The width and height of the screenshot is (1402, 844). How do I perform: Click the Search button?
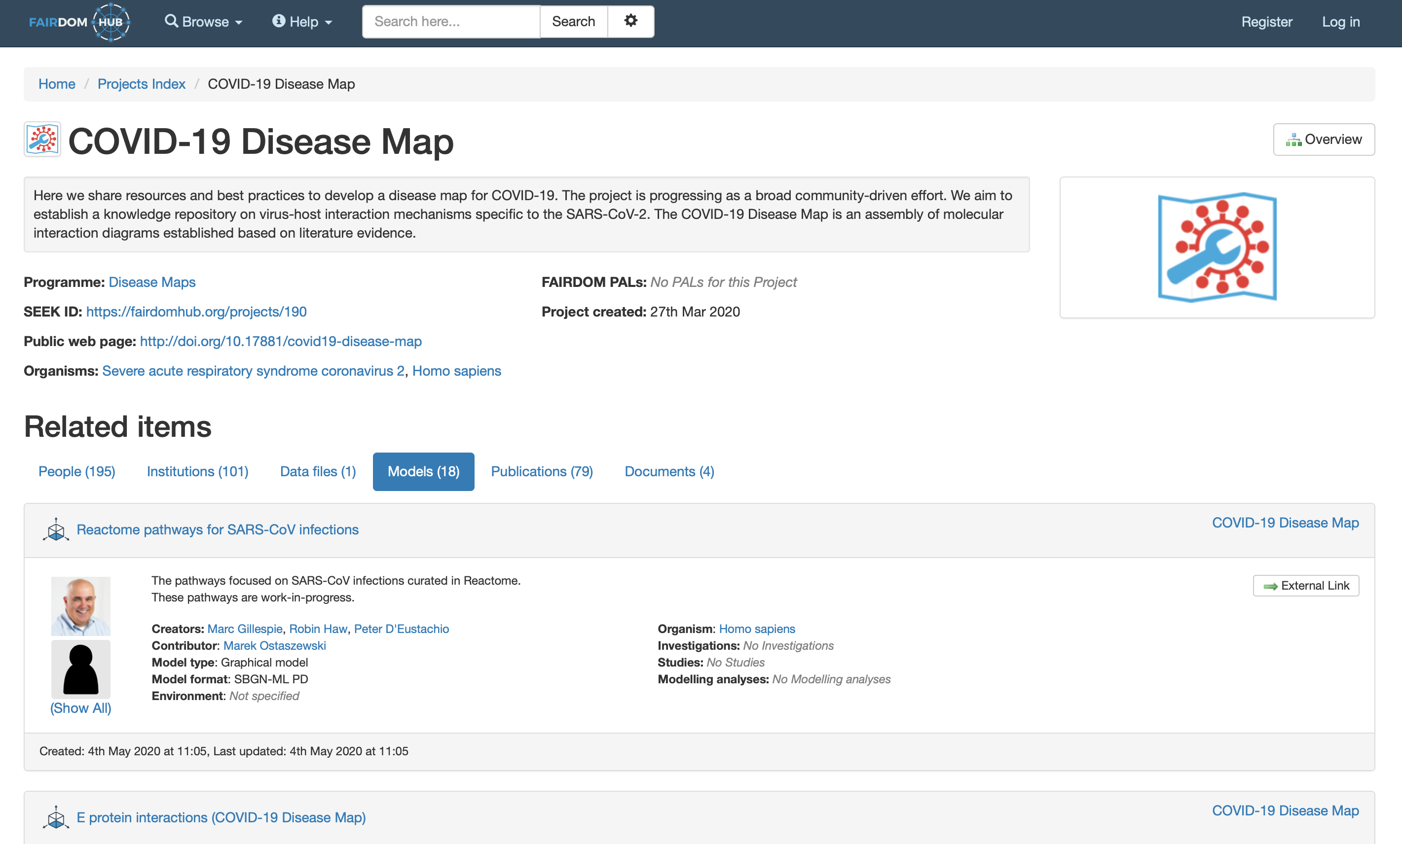[x=574, y=22]
